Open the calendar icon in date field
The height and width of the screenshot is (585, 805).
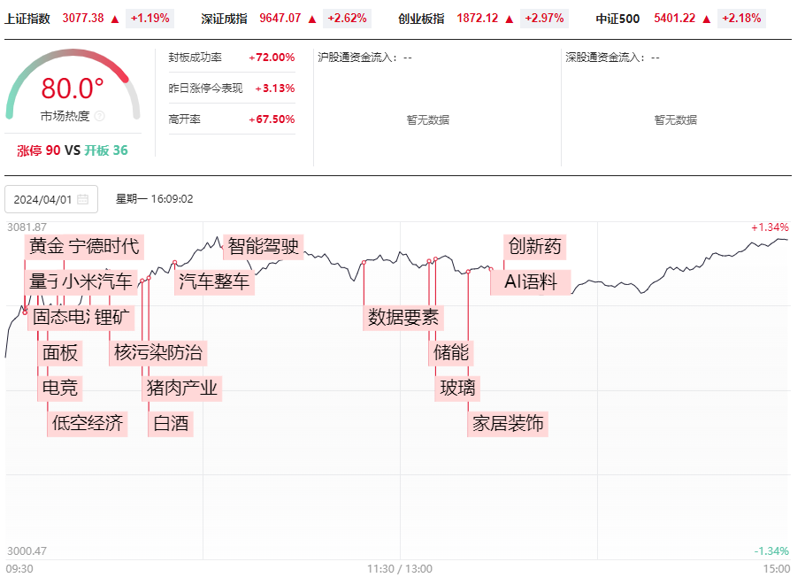coord(82,199)
